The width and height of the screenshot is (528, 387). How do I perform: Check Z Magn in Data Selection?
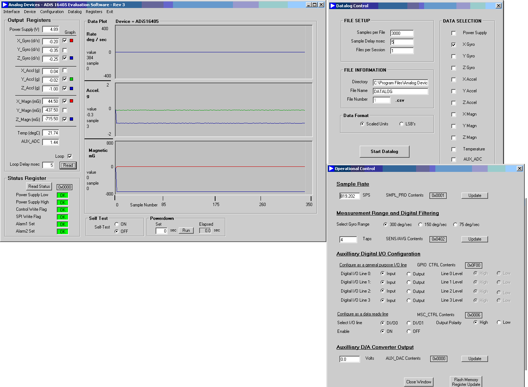tap(454, 138)
